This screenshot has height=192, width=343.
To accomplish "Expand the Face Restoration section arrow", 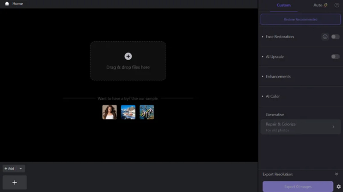I will pyautogui.click(x=262, y=37).
